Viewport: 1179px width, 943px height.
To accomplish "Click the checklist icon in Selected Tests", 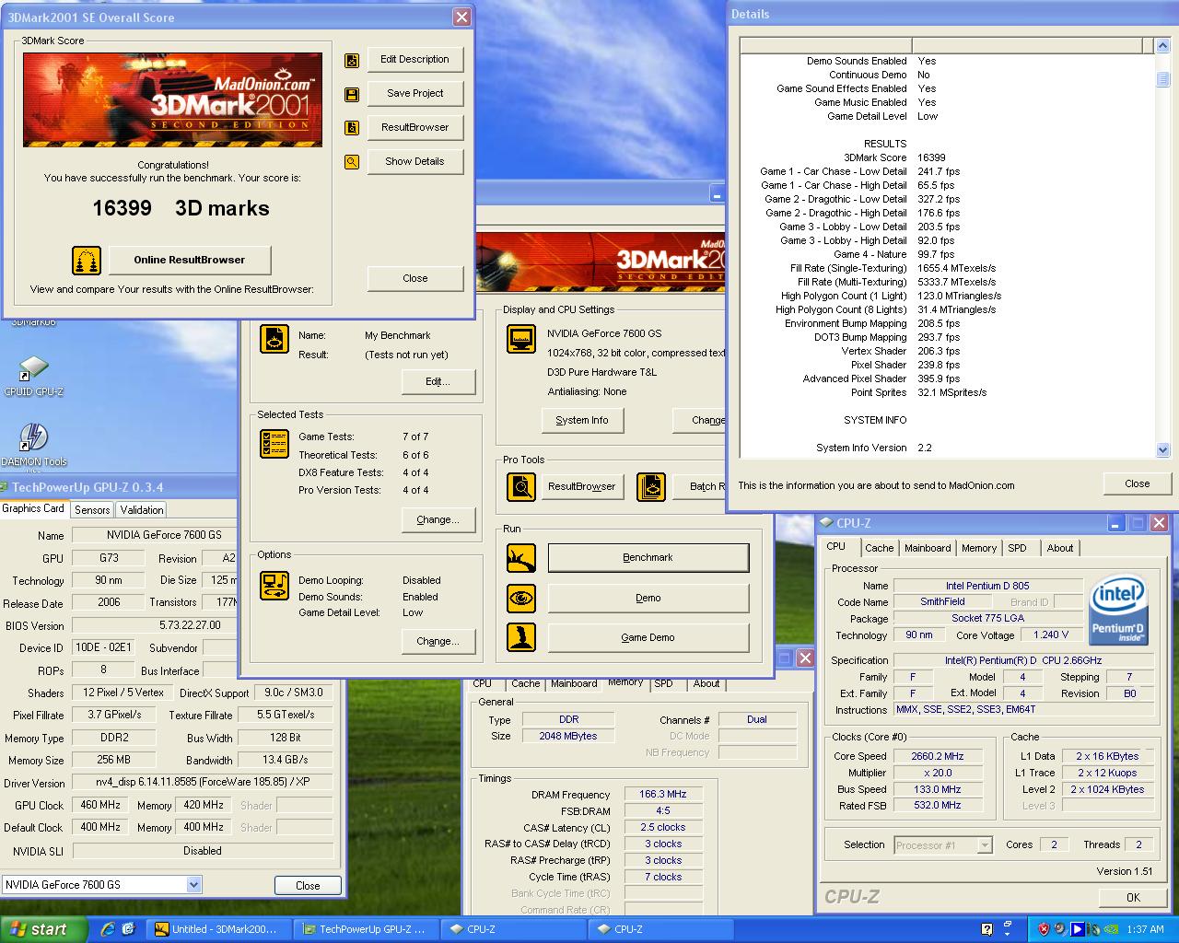I will (x=274, y=444).
